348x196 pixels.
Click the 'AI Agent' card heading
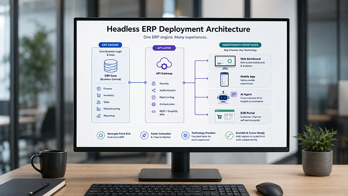(246, 94)
